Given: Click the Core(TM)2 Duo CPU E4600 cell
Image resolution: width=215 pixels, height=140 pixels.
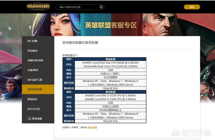Looking at the screenshot, I should pos(111,63).
